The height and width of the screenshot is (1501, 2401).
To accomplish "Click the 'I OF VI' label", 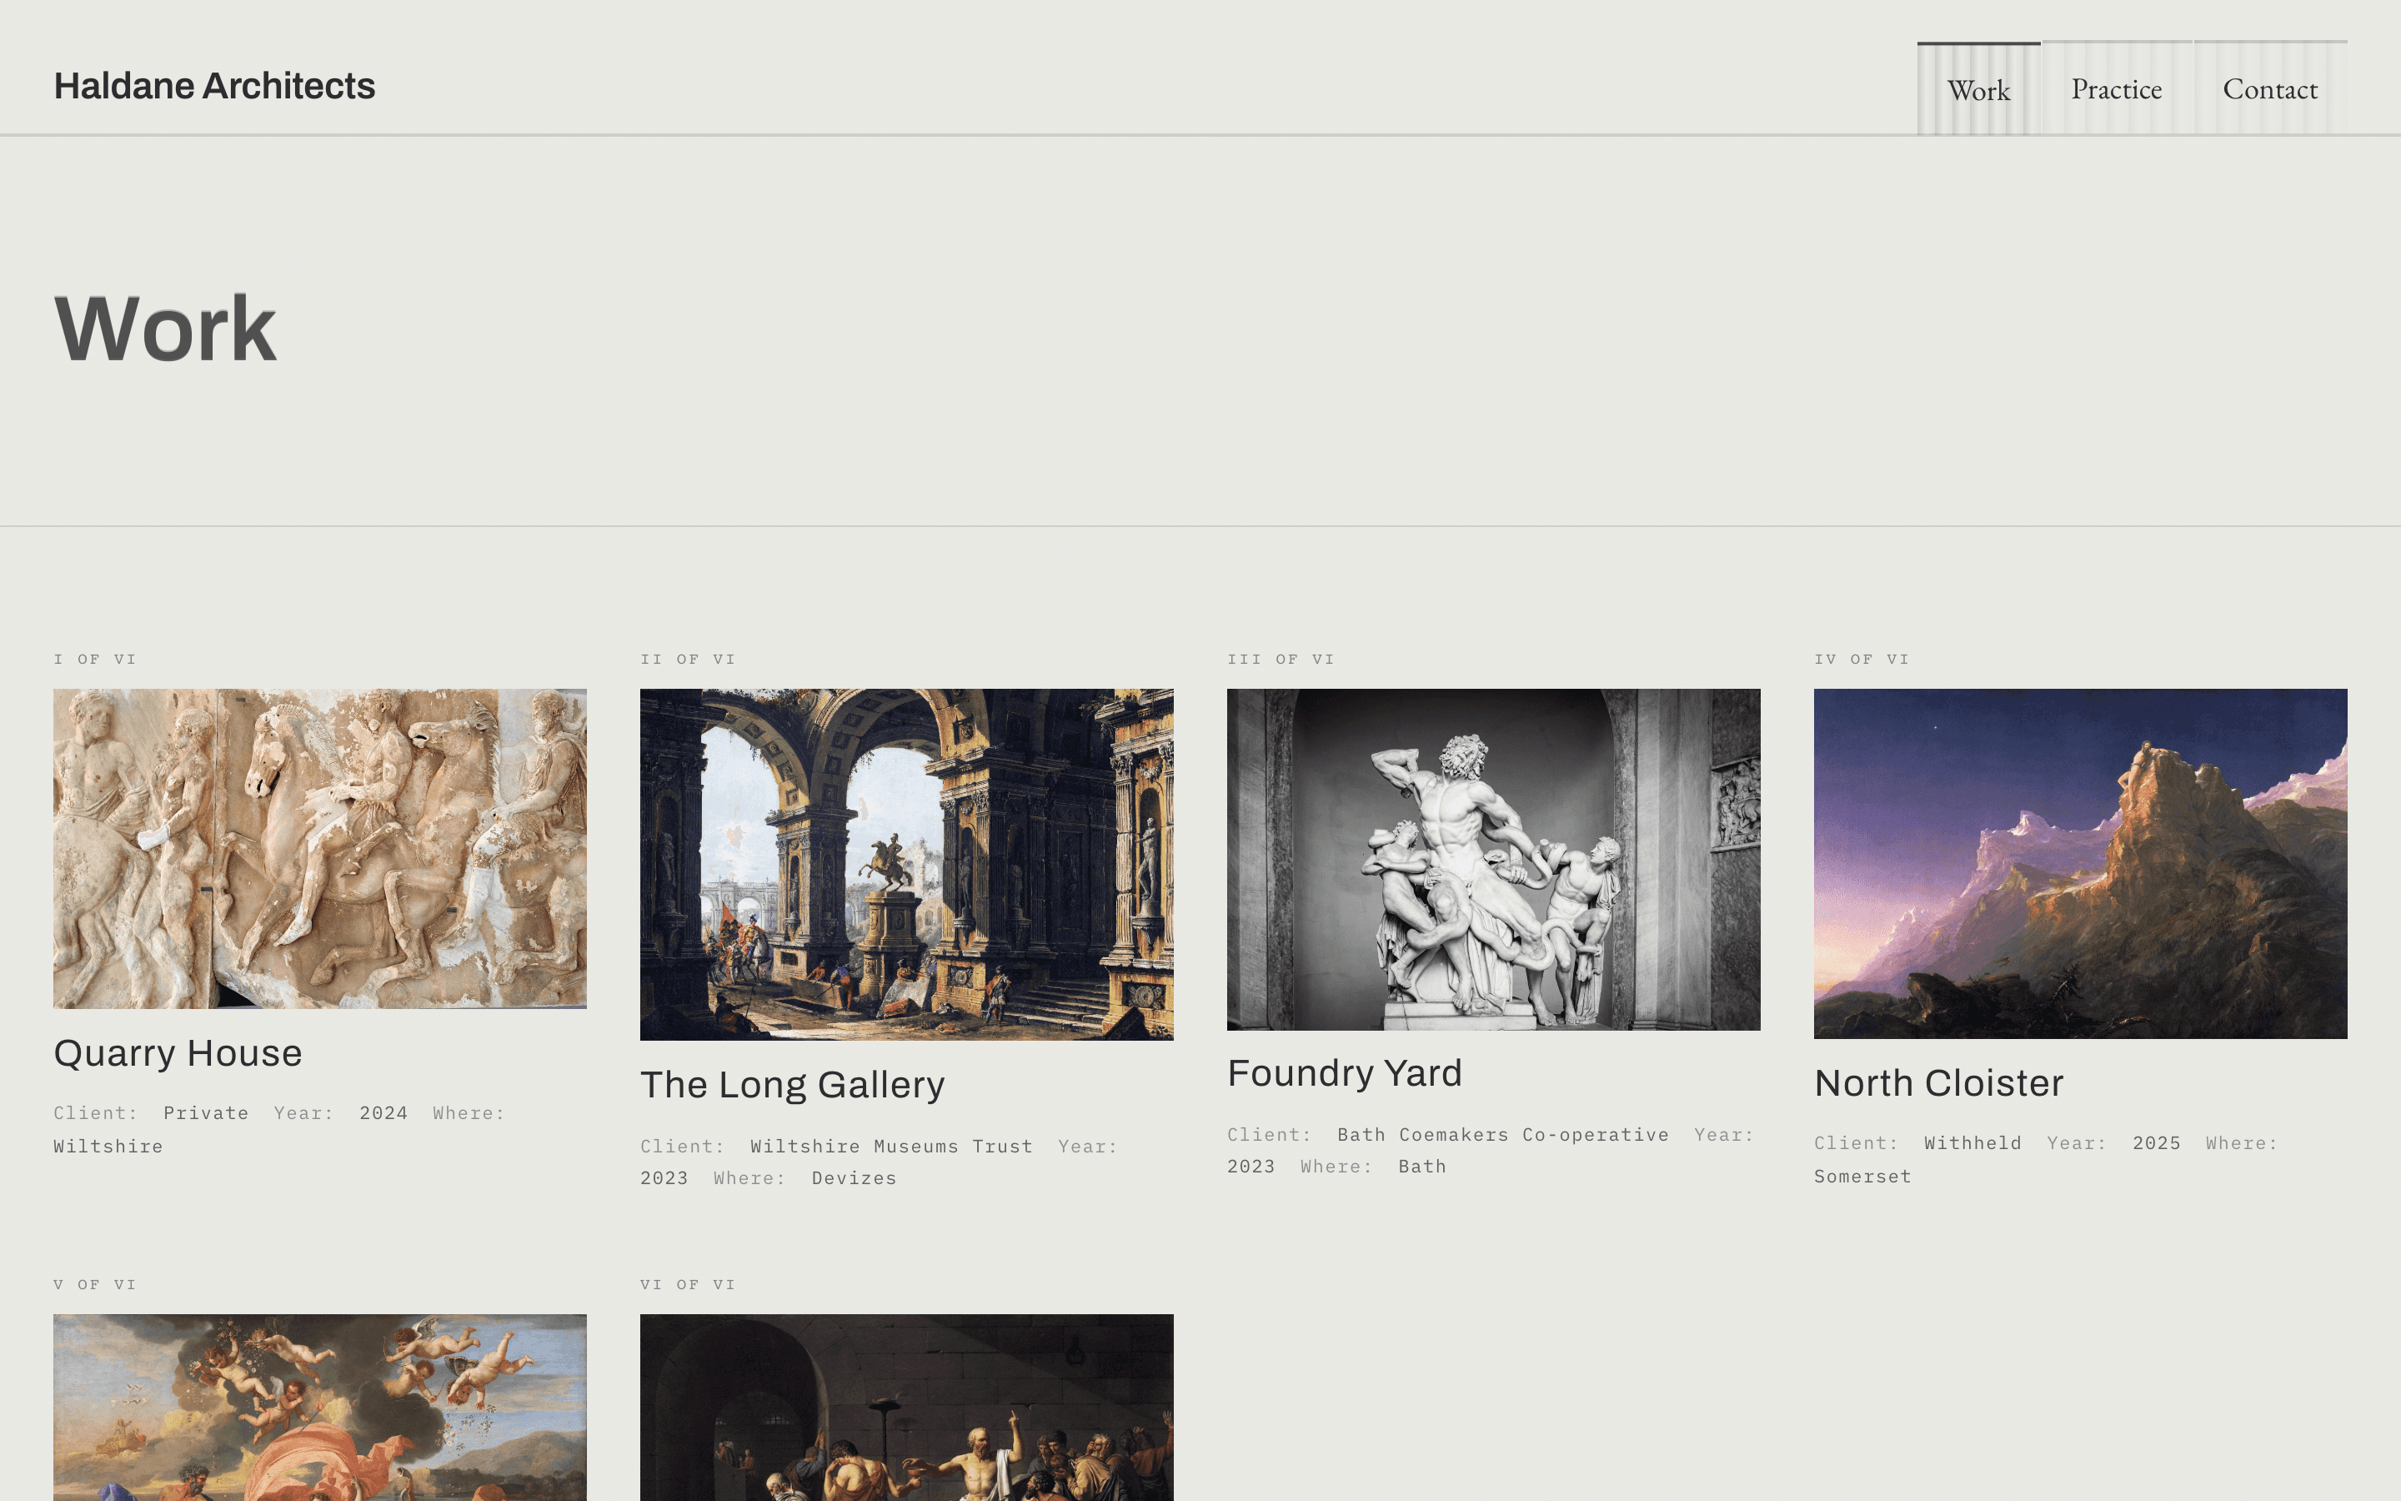I will pos(95,659).
